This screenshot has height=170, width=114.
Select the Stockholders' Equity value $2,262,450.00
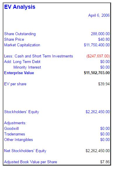[98, 112]
